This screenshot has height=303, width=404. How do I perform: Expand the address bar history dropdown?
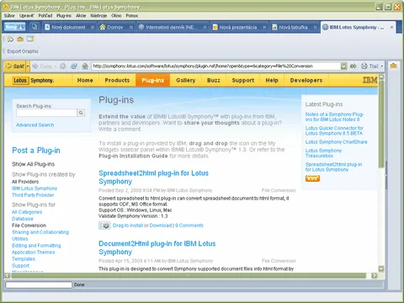[x=344, y=66]
